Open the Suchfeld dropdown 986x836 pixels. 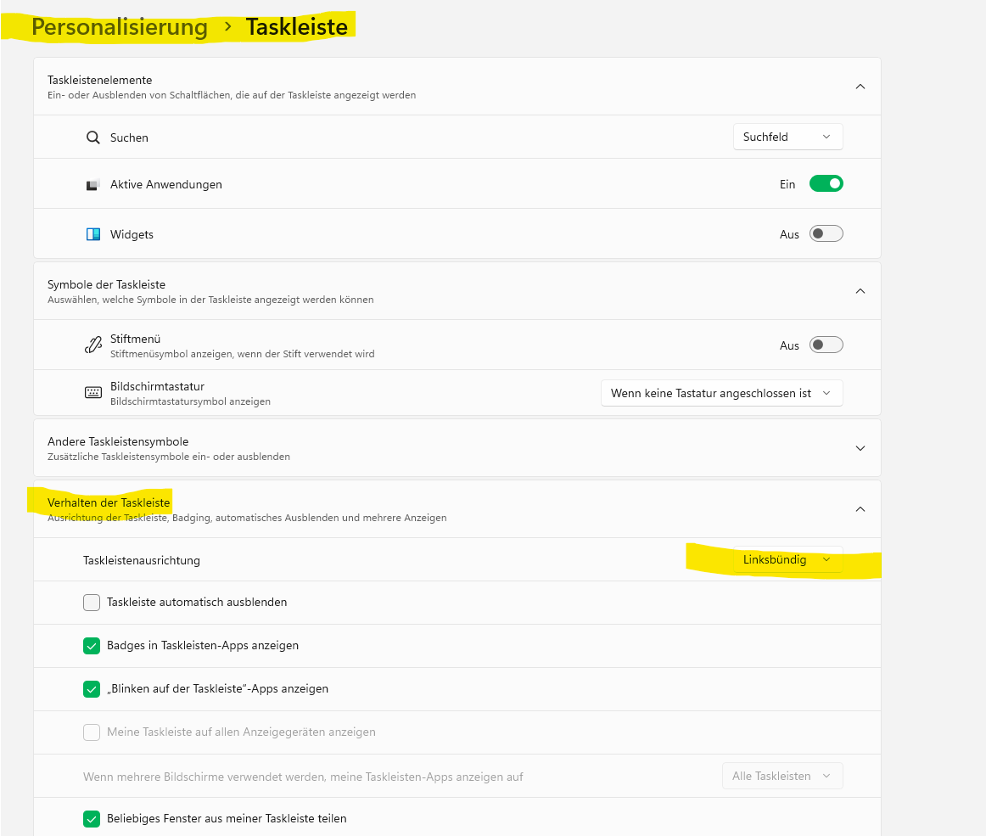788,137
